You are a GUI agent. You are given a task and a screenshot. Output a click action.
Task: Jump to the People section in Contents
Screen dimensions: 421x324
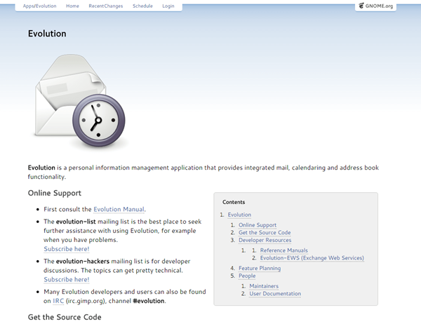click(x=247, y=276)
